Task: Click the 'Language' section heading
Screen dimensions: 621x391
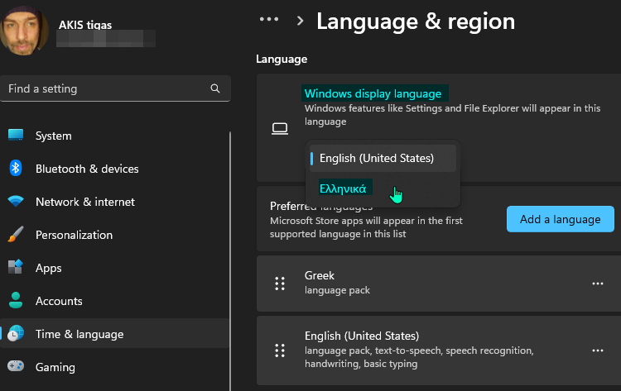Action: tap(282, 59)
